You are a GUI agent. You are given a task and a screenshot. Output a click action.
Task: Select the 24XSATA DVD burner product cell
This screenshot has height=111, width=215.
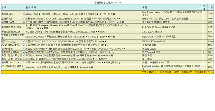[84, 62]
